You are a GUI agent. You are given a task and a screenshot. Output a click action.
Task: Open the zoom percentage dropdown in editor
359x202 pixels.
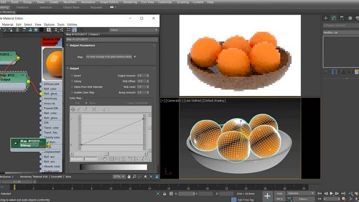(x=119, y=177)
